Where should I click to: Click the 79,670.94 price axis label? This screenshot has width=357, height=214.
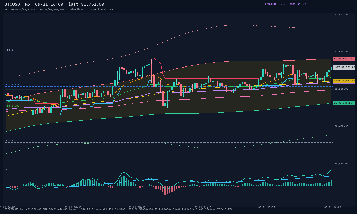pos(341,164)
